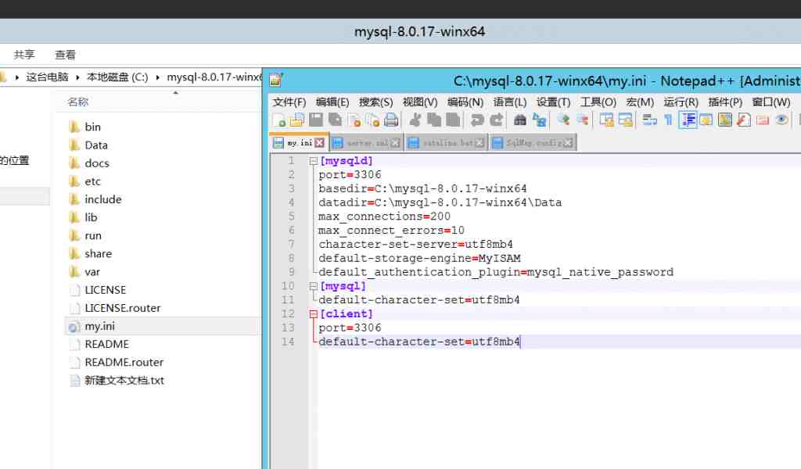801x469 pixels.
Task: Expand breadcrumb arrow after 本地磁盘 (C:)
Action: (157, 77)
